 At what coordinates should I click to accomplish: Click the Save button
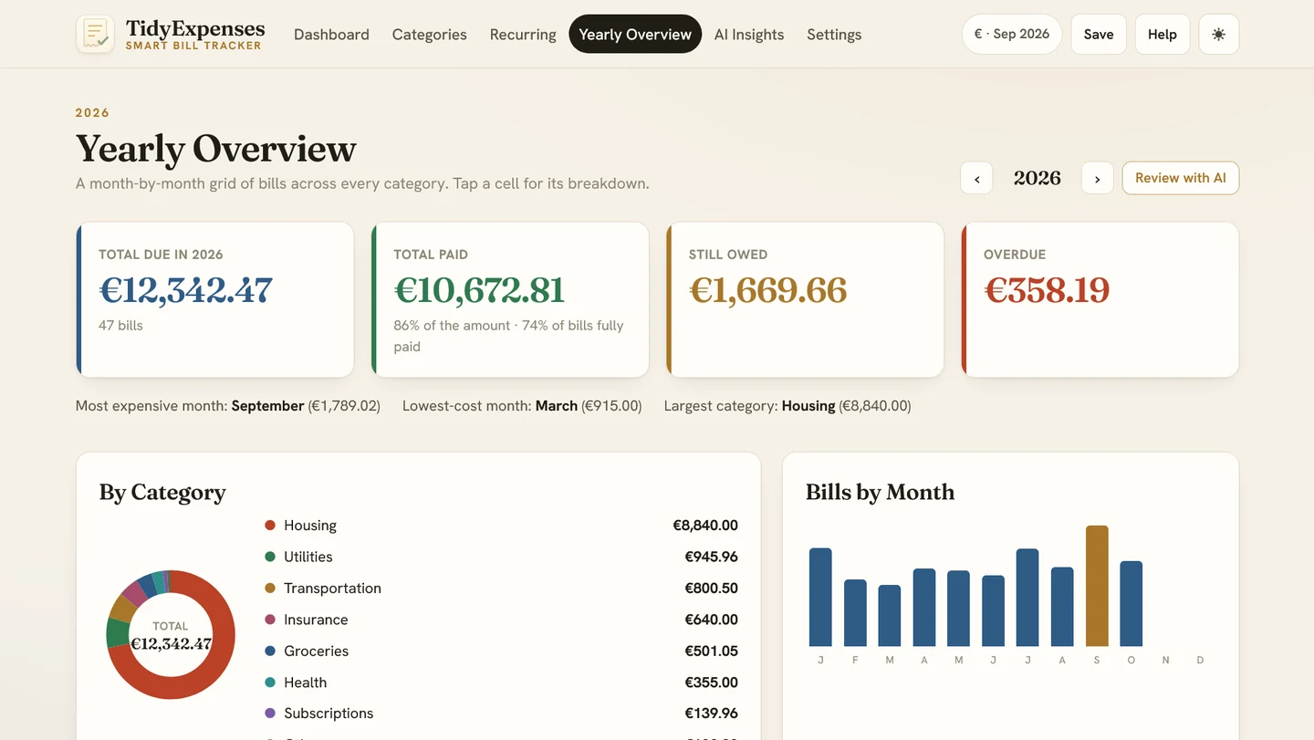click(1099, 35)
